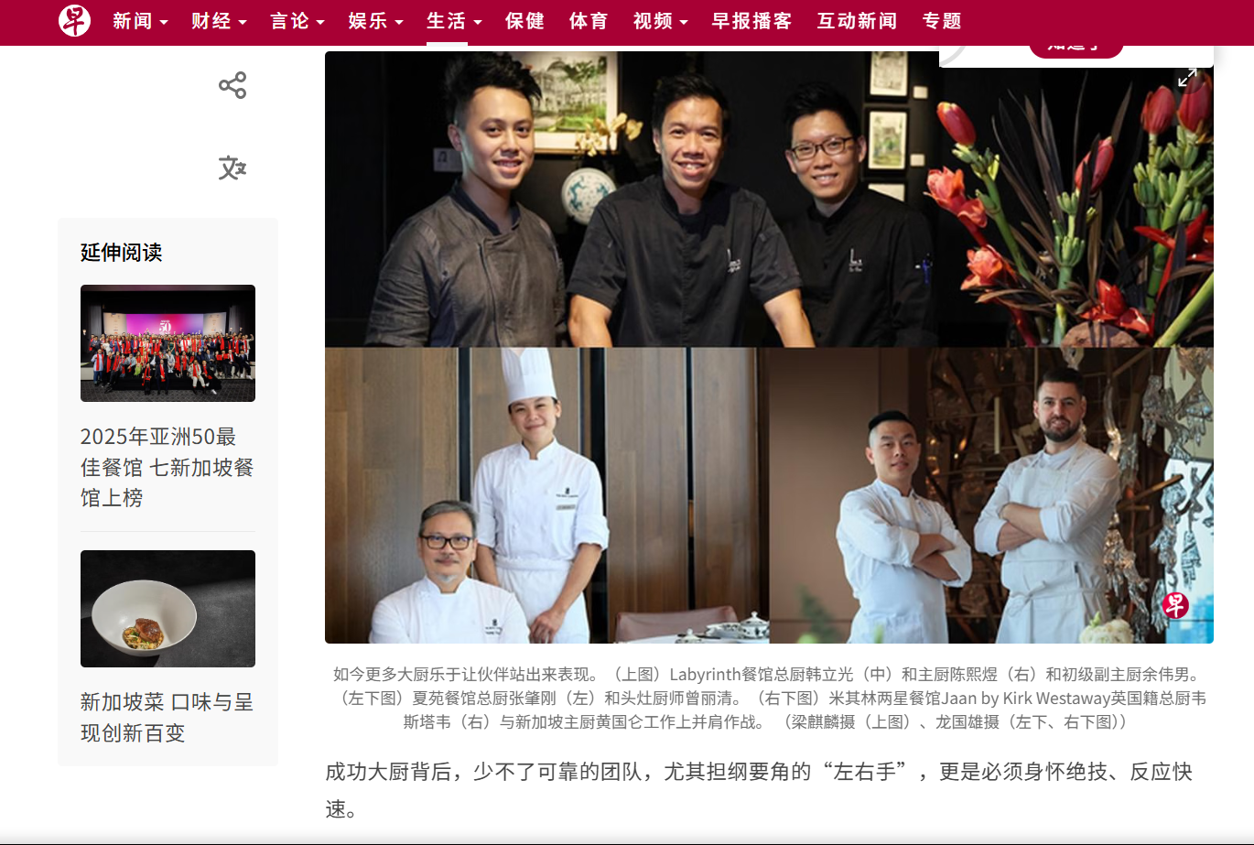Click the translate language icon
This screenshot has width=1254, height=845.
(x=232, y=168)
